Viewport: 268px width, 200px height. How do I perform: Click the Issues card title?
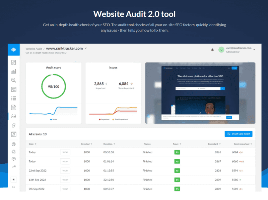[x=113, y=68]
